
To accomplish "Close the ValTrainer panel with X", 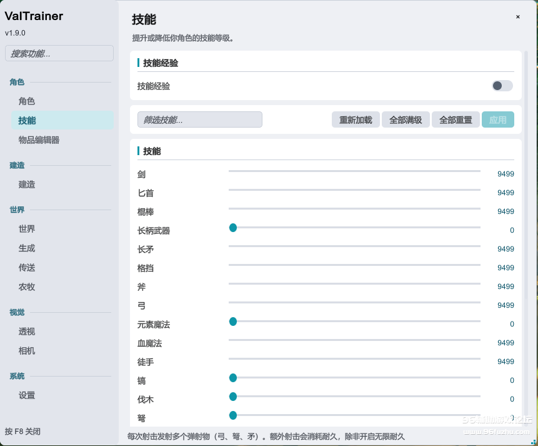I will 518,16.
